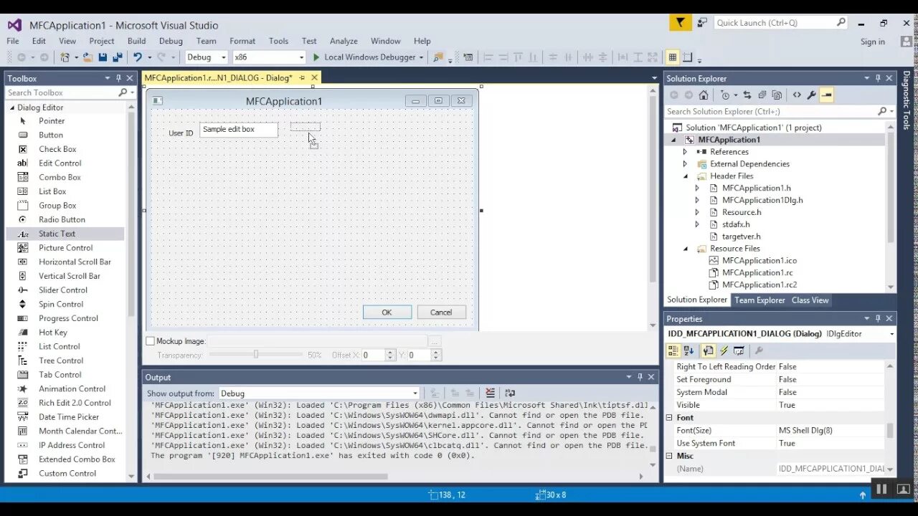Pick Date Time Picker control

pyautogui.click(x=69, y=417)
